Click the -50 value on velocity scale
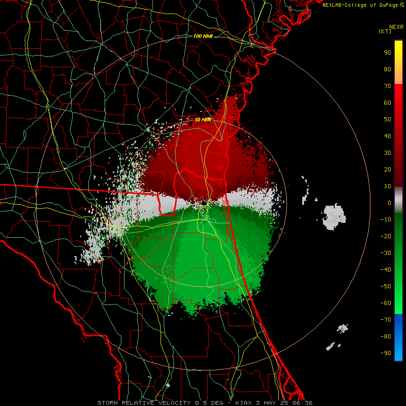This screenshot has width=406, height=406. (x=386, y=286)
